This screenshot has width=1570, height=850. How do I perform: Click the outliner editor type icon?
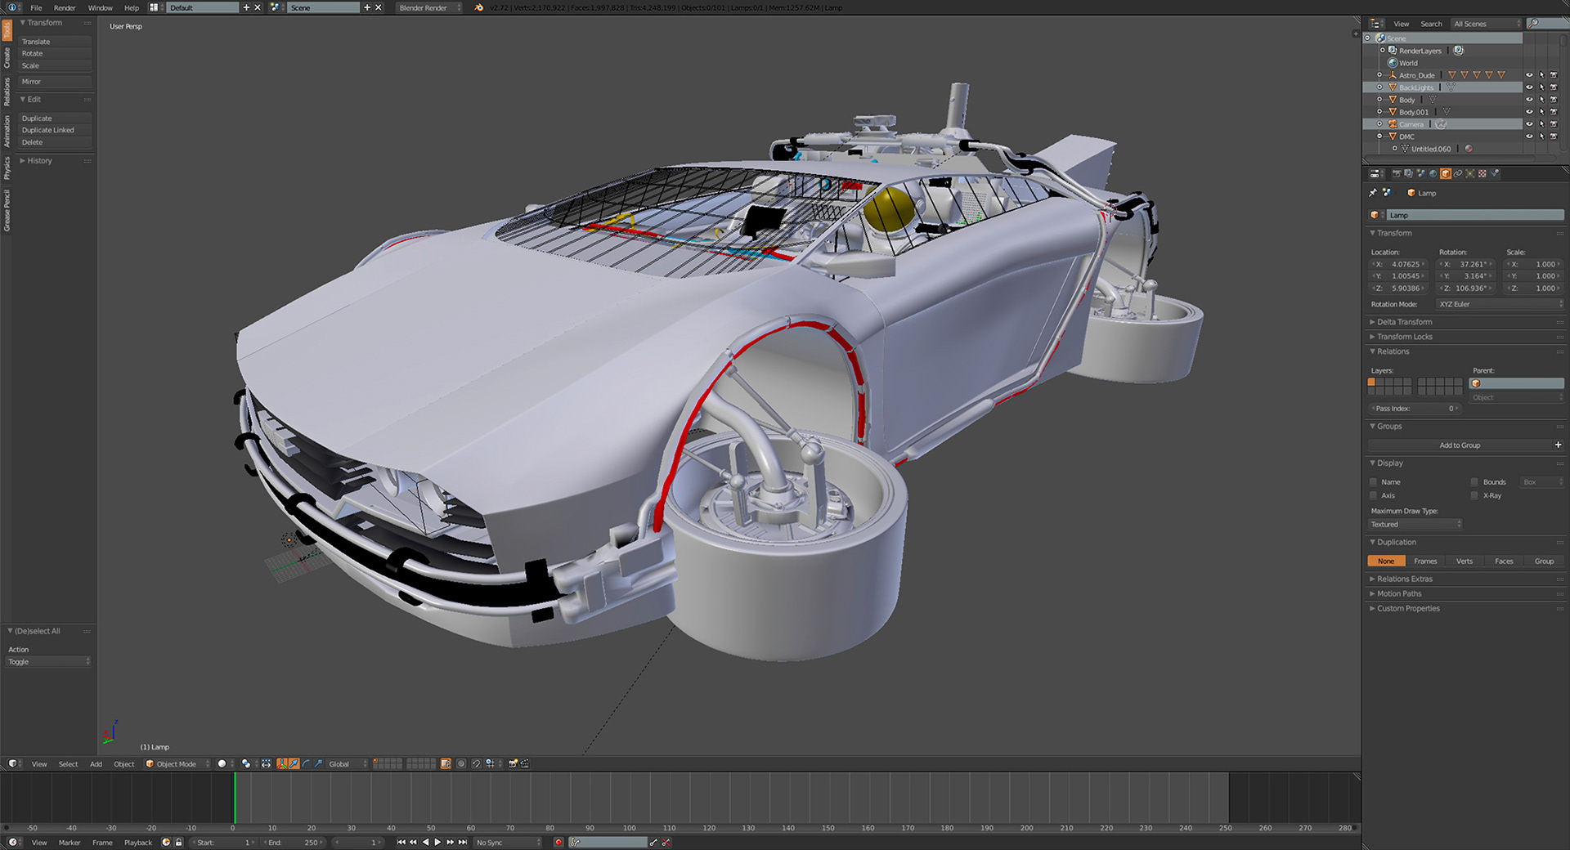click(x=1375, y=24)
